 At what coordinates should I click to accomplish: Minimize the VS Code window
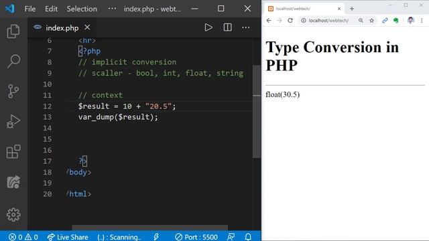(195, 9)
